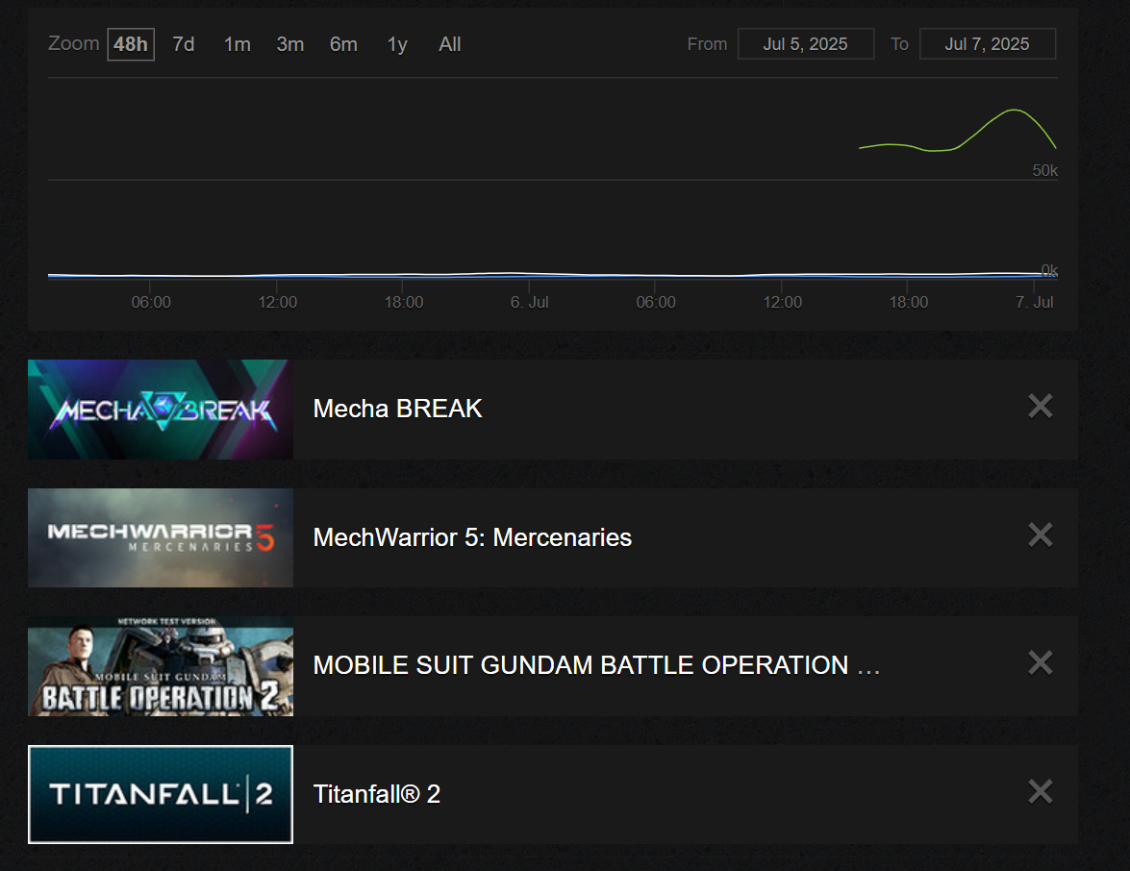Edit the From date Jul 5, 2025
Viewport: 1130px width, 871px height.
806,44
